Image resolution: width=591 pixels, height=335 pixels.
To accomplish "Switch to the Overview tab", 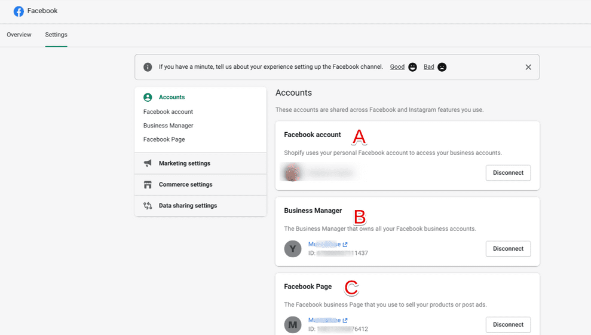I will coord(19,35).
